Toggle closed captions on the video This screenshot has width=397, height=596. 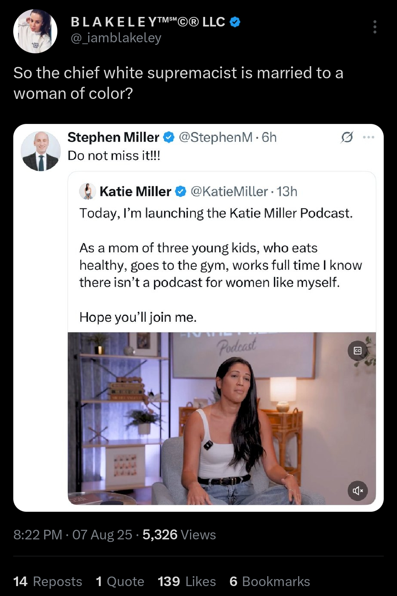pos(357,351)
